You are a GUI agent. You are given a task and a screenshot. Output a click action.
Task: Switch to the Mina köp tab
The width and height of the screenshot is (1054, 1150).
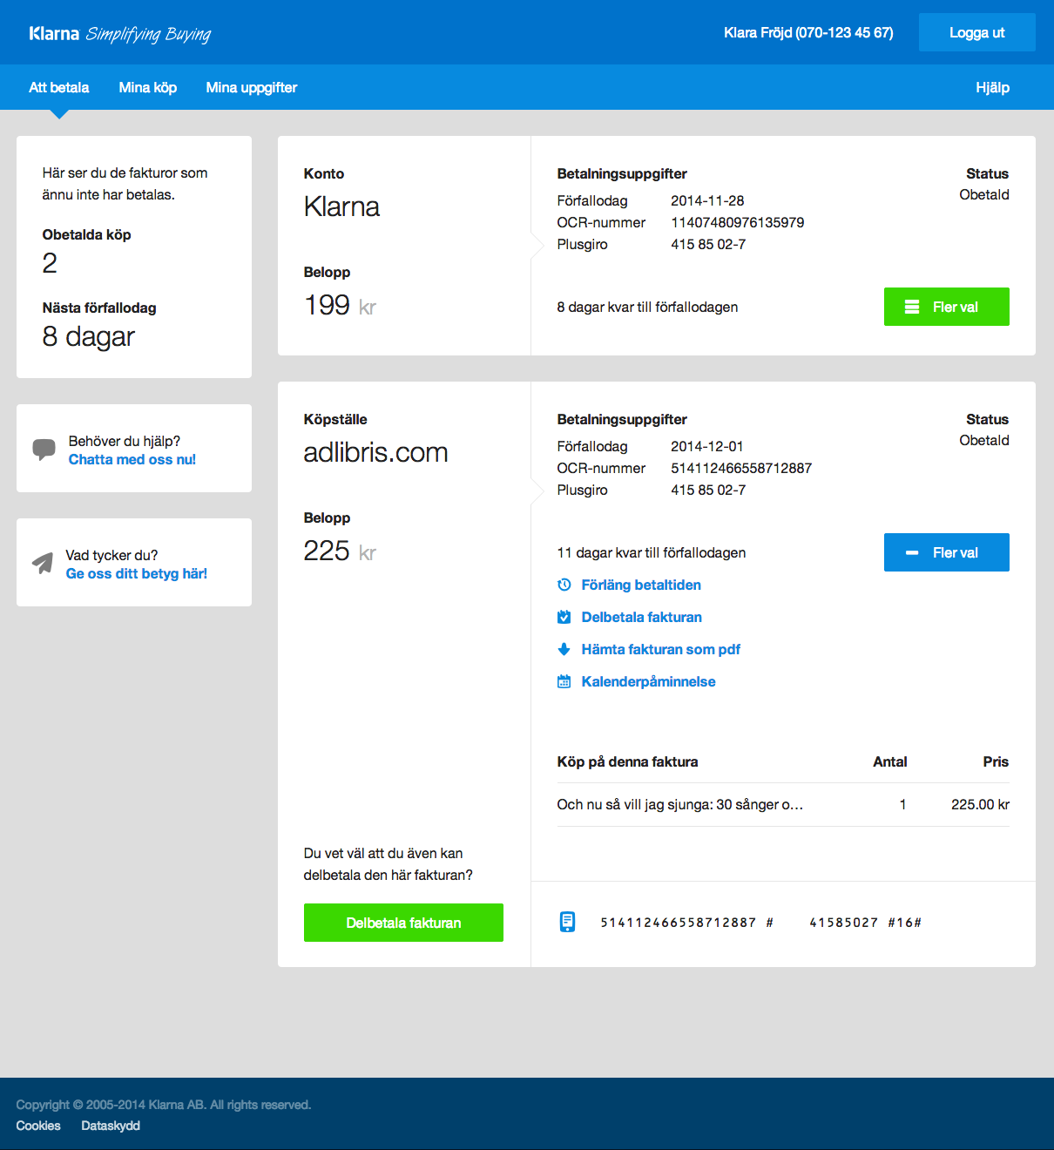click(148, 87)
